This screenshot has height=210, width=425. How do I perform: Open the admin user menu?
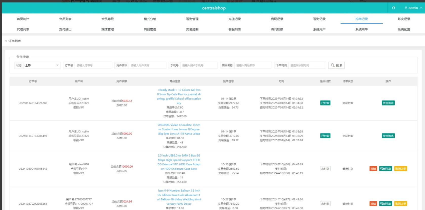413,8
